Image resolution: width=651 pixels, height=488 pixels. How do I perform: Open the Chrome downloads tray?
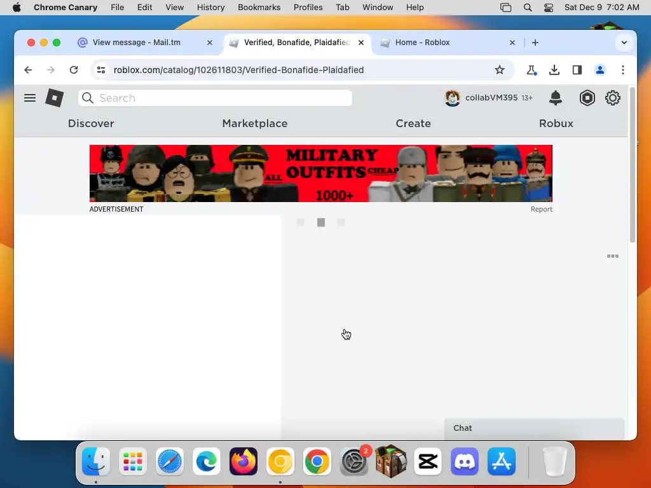click(554, 70)
